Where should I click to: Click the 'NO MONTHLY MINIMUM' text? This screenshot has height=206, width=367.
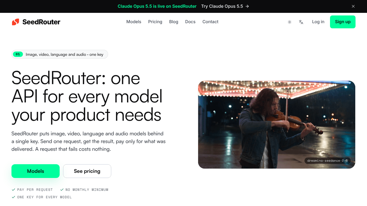[87, 190]
